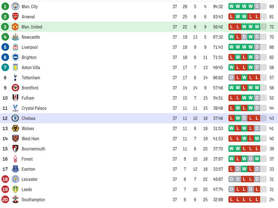Select Leicester's first D form badge
This screenshot has height=208, width=278.
231,179
